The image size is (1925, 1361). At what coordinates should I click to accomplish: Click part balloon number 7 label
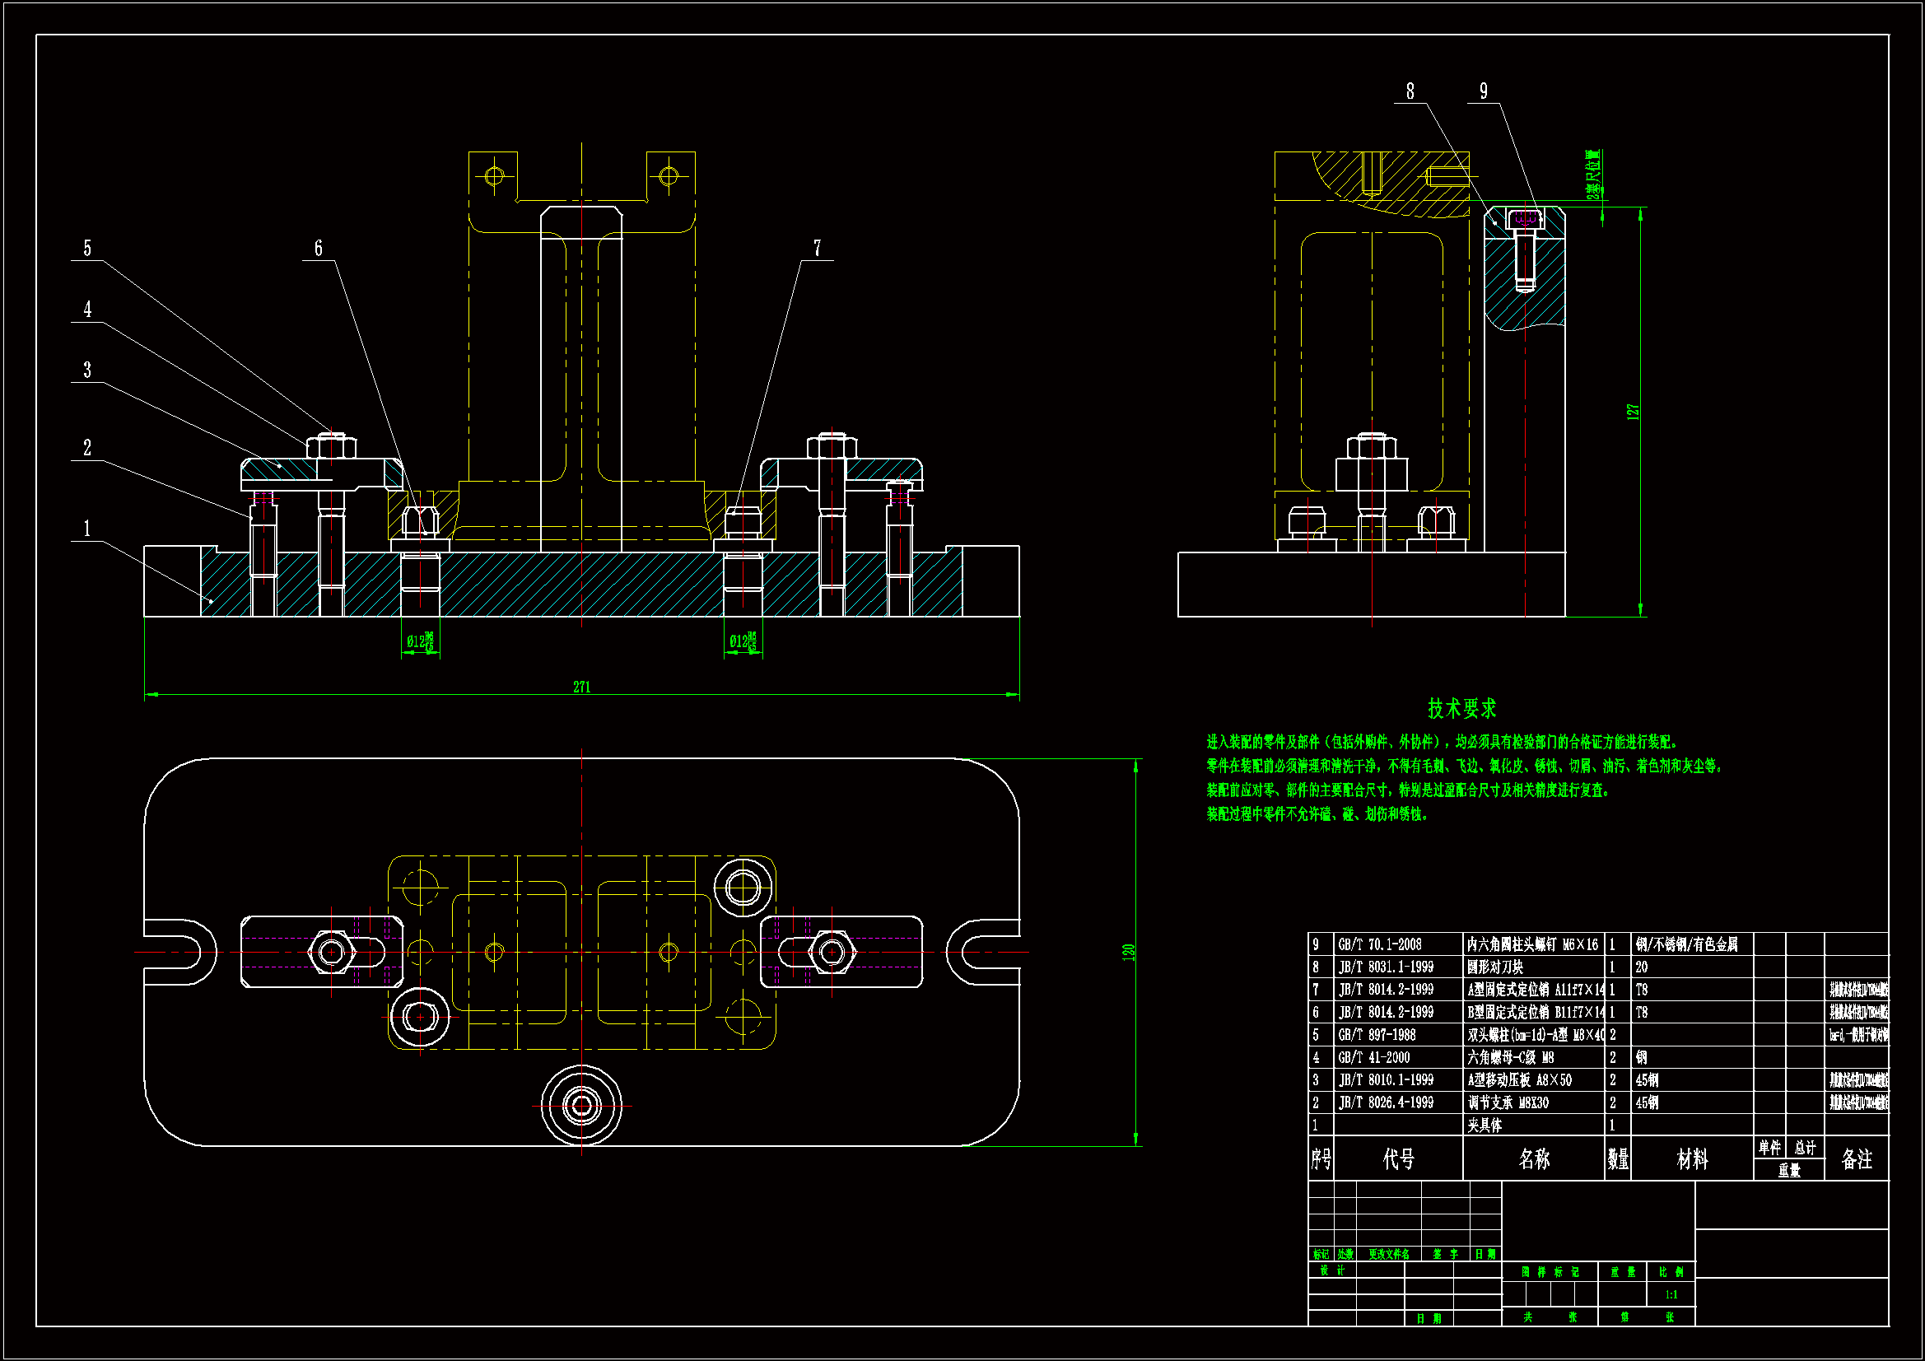[818, 248]
